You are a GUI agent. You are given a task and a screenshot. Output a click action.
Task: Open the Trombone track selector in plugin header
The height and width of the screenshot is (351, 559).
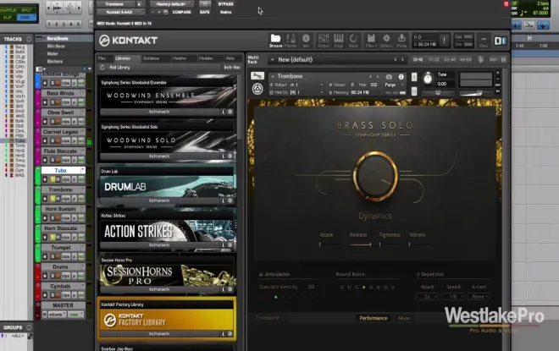coord(116,4)
